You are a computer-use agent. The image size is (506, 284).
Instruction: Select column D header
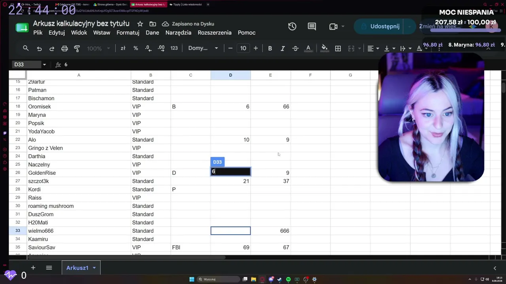point(230,75)
